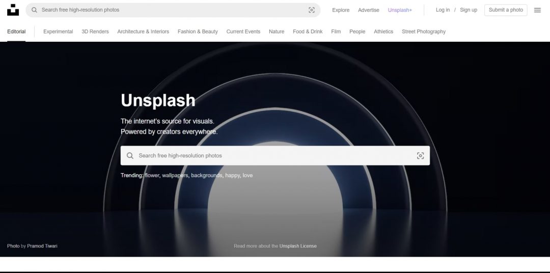
Task: Open Pramod Tiwari's profile link
Action: [x=42, y=246]
